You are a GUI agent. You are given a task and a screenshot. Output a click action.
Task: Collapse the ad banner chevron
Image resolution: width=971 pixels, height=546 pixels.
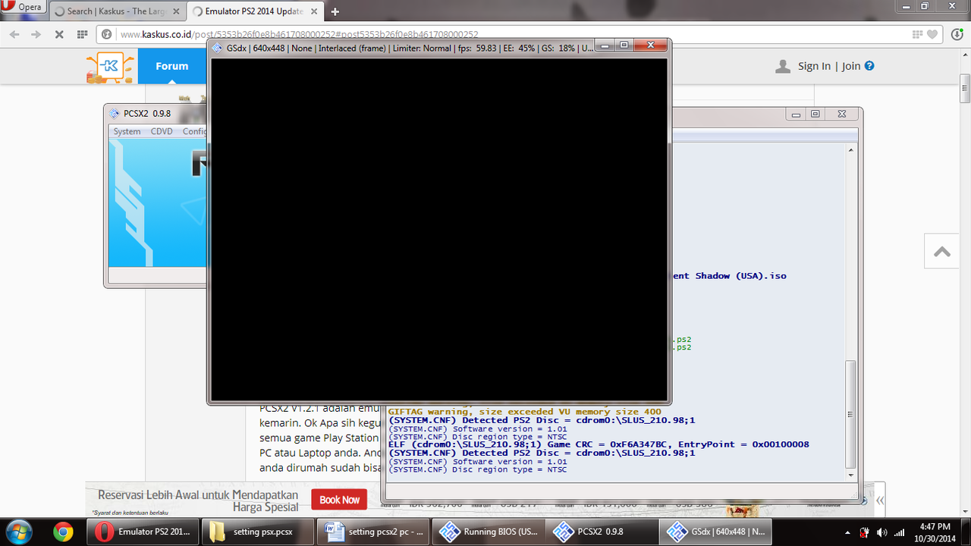coord(879,500)
